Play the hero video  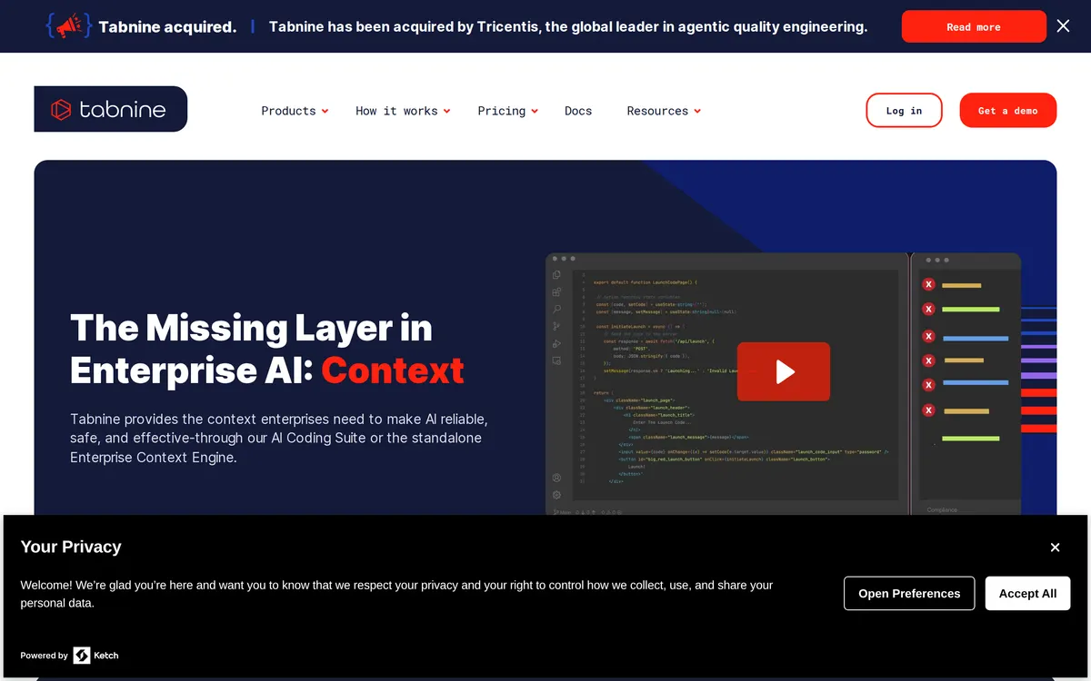[x=784, y=371]
